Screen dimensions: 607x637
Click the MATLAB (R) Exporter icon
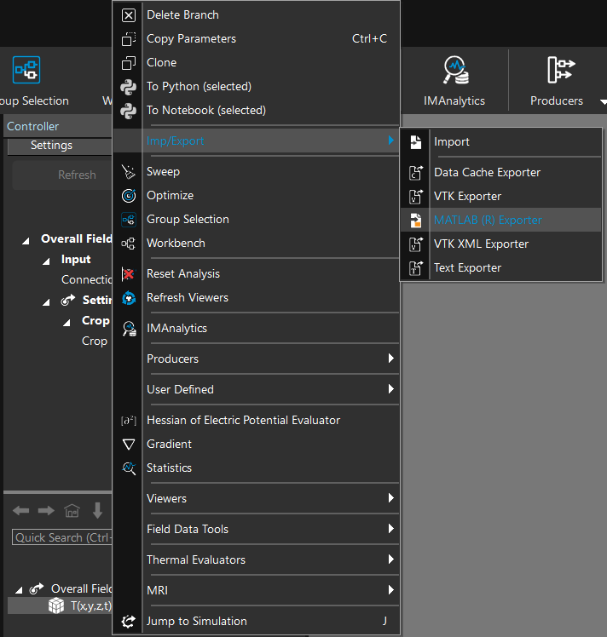click(x=416, y=221)
